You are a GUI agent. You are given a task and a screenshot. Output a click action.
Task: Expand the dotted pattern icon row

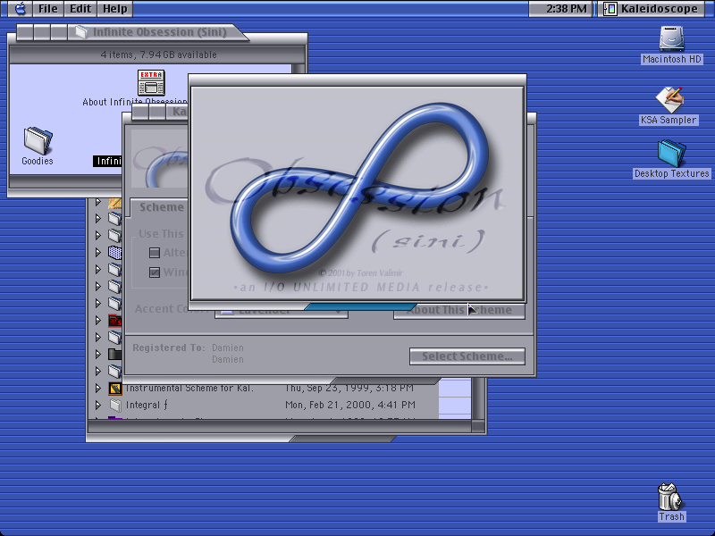click(98, 252)
